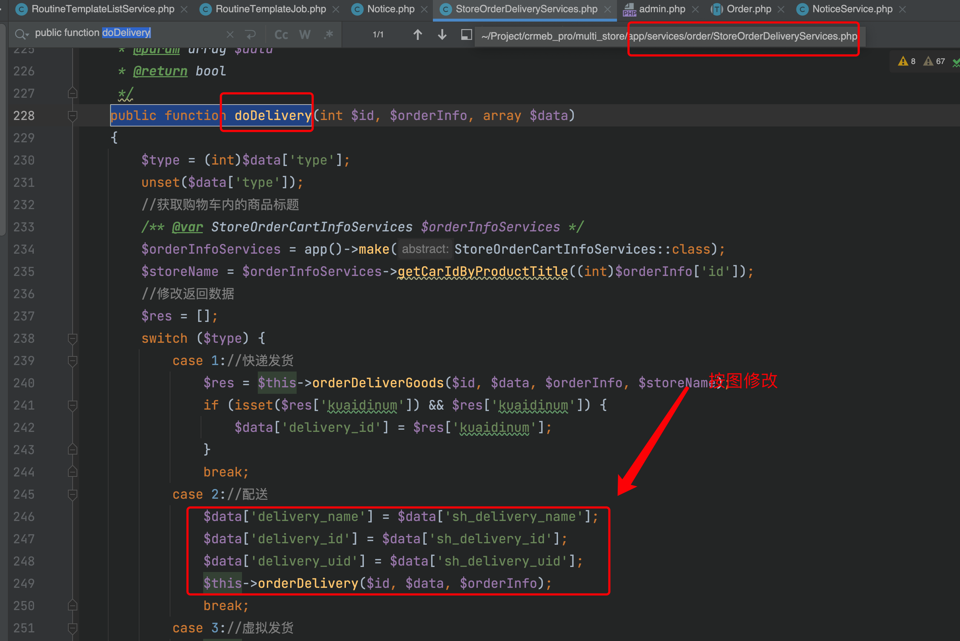Image resolution: width=960 pixels, height=641 pixels.
Task: Close StoreOrderDeliveryServices.php tab
Action: (x=607, y=9)
